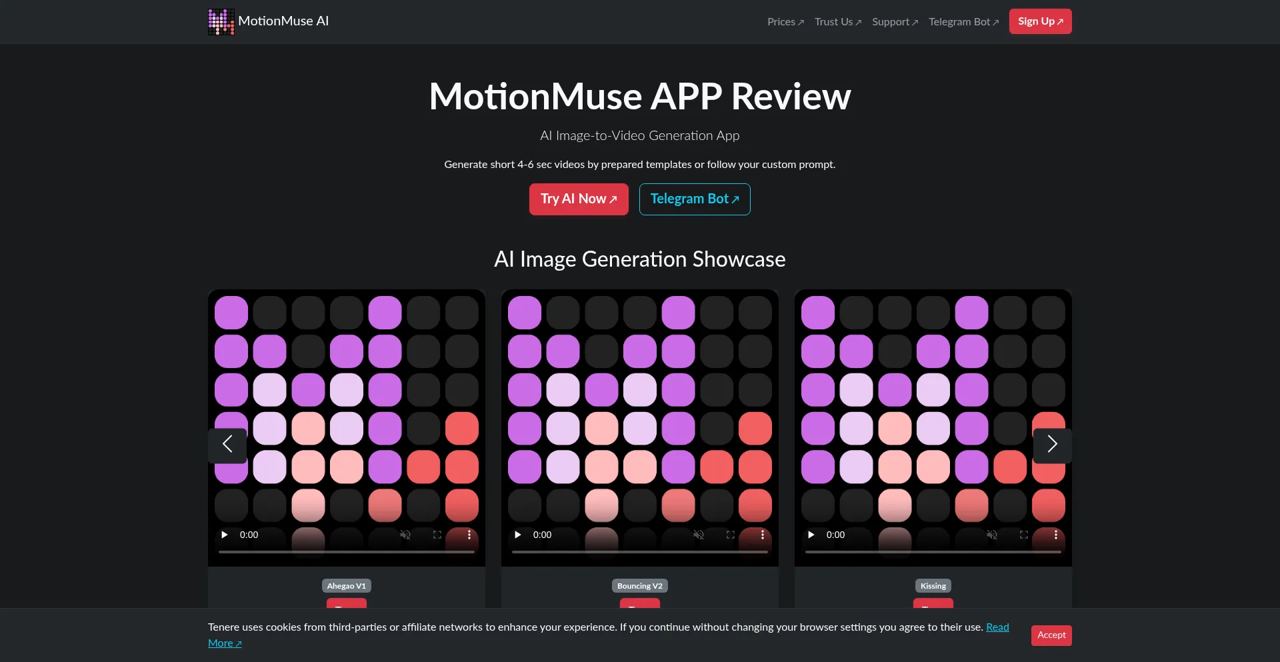Click the AI Image-to-Video Generation App subtitle
Screen dimensions: 1280x662
click(640, 136)
